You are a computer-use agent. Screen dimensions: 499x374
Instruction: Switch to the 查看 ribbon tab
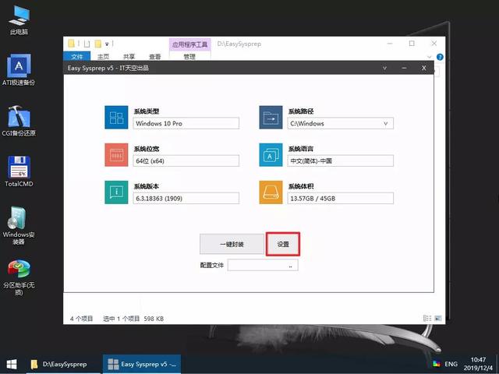[x=155, y=57]
